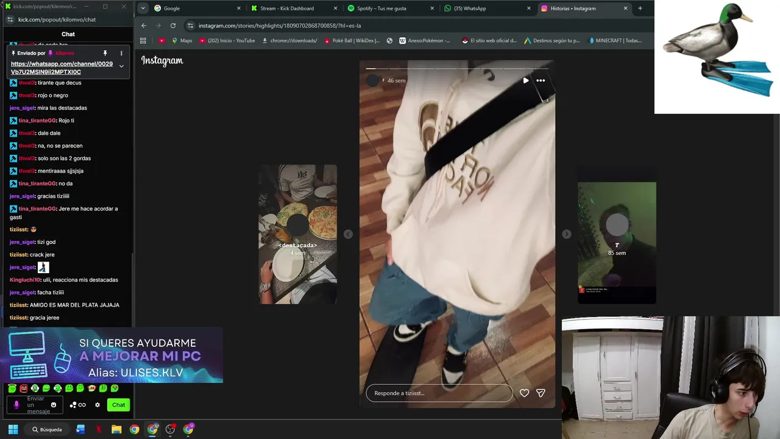Unpin the pinned chat message
Screen dimensions: 780x439
(105, 53)
